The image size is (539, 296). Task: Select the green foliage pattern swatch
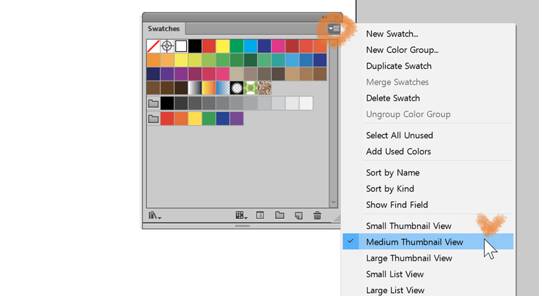(251, 88)
